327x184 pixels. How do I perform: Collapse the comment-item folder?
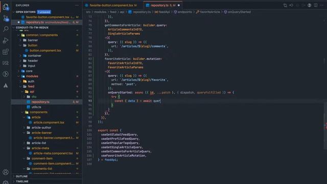point(42,158)
